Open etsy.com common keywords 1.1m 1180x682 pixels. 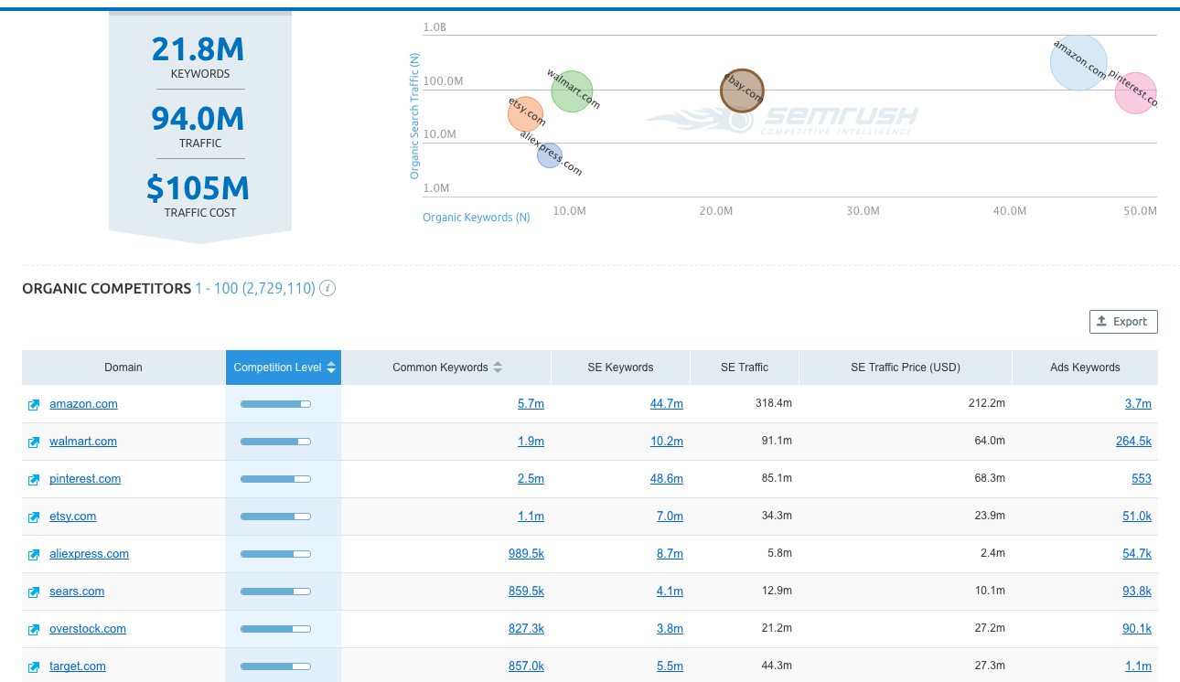click(x=531, y=517)
